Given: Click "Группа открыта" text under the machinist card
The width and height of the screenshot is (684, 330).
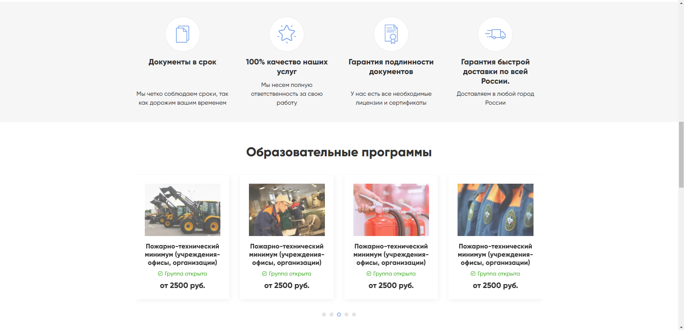Looking at the screenshot, I should (x=290, y=274).
